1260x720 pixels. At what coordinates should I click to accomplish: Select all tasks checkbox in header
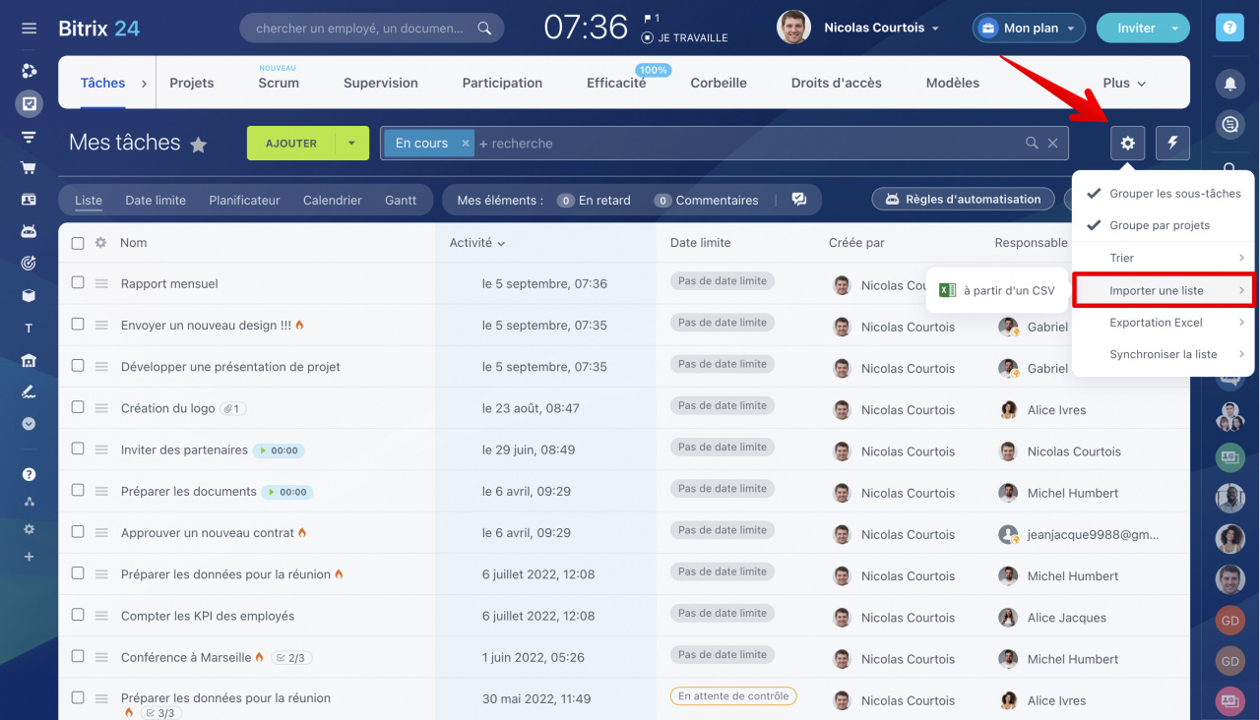pos(78,243)
